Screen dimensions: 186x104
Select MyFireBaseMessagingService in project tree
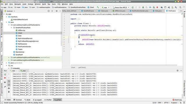pyautogui.click(x=28, y=41)
